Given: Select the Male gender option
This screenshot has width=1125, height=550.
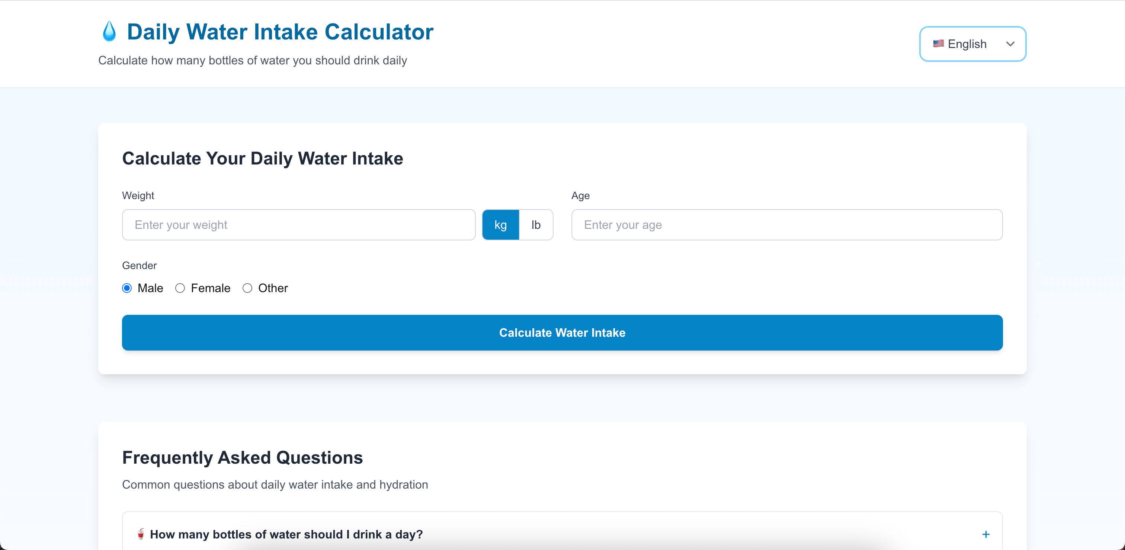Looking at the screenshot, I should pyautogui.click(x=126, y=288).
